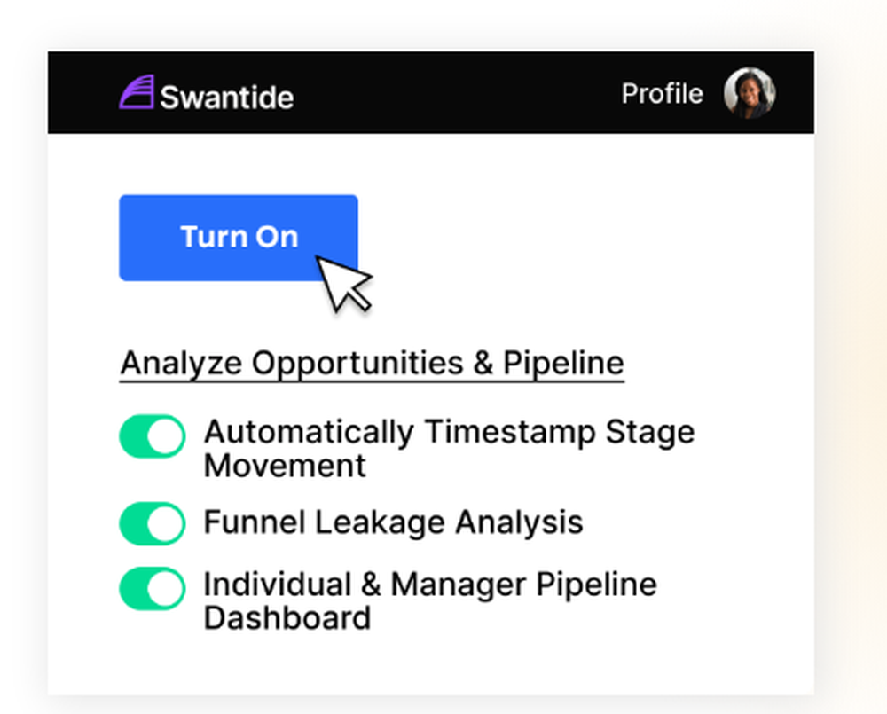Click the Funnel Leakage Analysis label
The height and width of the screenshot is (714, 887).
click(393, 523)
